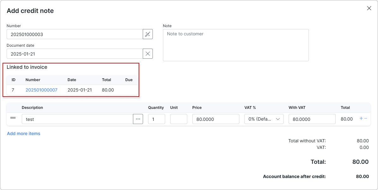This screenshot has width=378, height=190.
Task: Click the ID column header
Action: point(14,80)
